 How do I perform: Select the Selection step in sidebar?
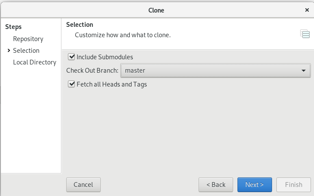pyautogui.click(x=26, y=51)
